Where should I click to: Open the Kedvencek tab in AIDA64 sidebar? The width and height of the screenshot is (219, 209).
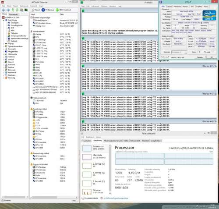13,14
